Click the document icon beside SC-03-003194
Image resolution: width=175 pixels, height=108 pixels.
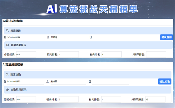click(5, 37)
